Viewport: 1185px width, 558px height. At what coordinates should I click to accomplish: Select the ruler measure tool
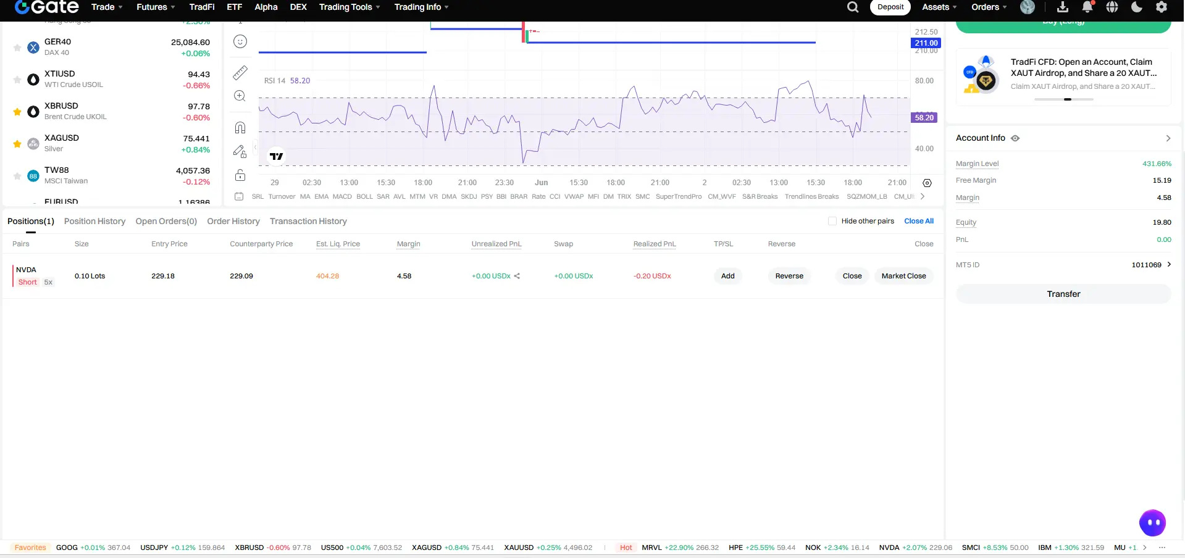[x=240, y=73]
